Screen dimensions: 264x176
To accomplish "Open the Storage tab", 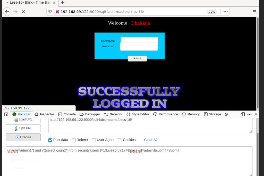I will (x=212, y=114).
